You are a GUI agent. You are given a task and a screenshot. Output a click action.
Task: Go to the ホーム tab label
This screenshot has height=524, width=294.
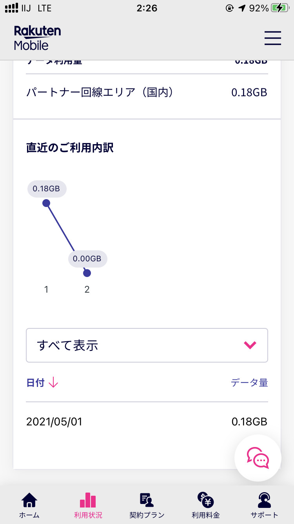29,515
